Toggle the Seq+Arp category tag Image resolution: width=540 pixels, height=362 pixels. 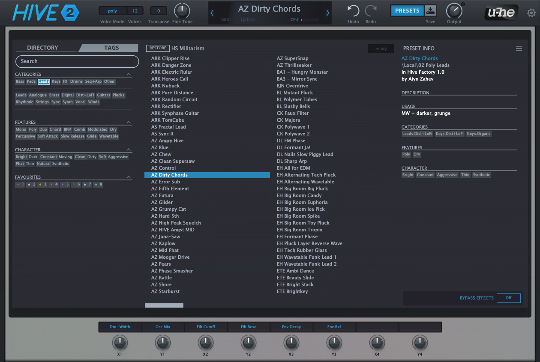93,81
